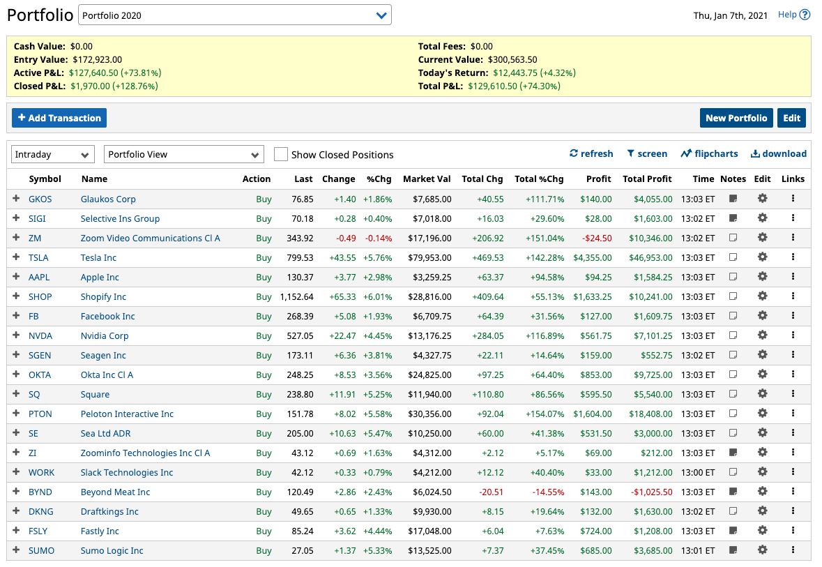
Task: Click the edit gear for Draftkings Inc
Action: click(x=762, y=511)
